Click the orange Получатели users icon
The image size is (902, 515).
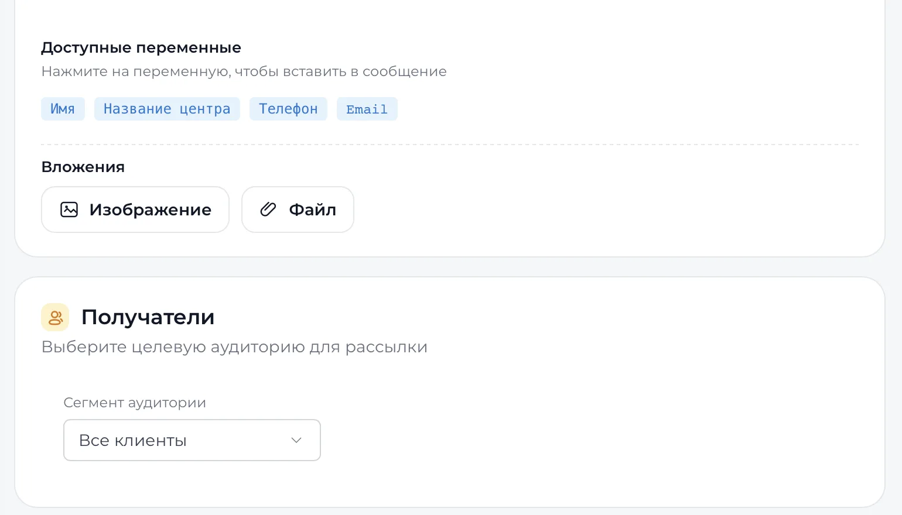pos(55,317)
